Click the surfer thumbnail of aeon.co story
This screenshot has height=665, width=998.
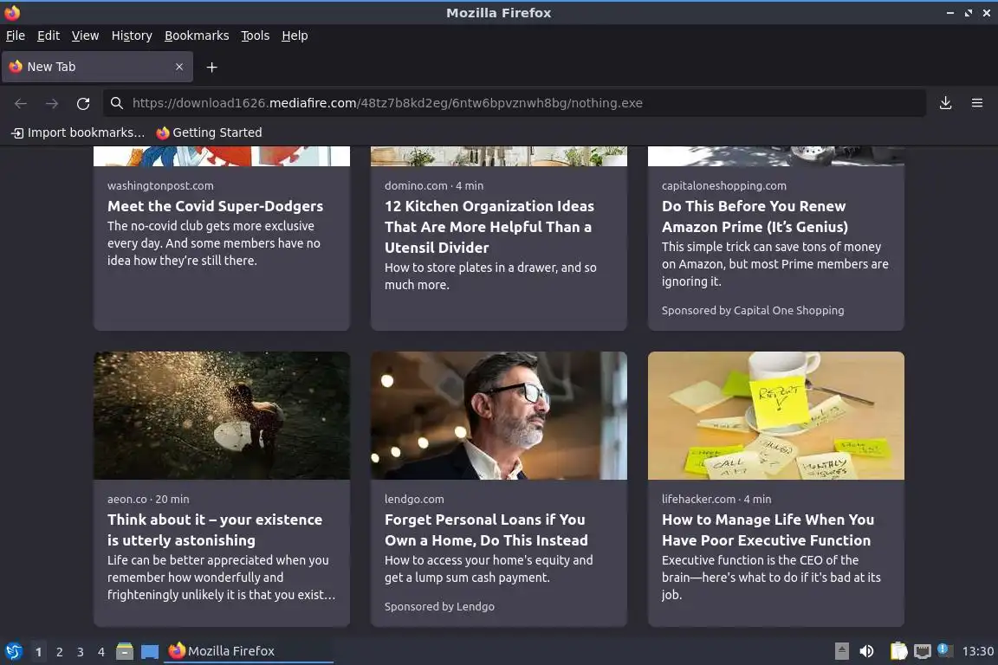pos(222,416)
